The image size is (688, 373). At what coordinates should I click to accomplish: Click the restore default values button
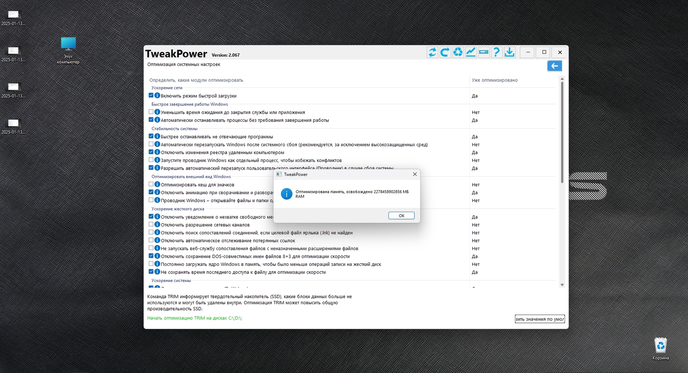pos(540,319)
